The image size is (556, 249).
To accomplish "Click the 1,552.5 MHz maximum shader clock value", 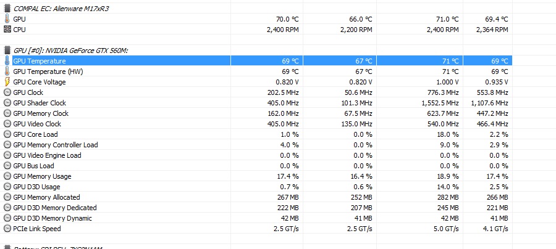I will [436, 103].
